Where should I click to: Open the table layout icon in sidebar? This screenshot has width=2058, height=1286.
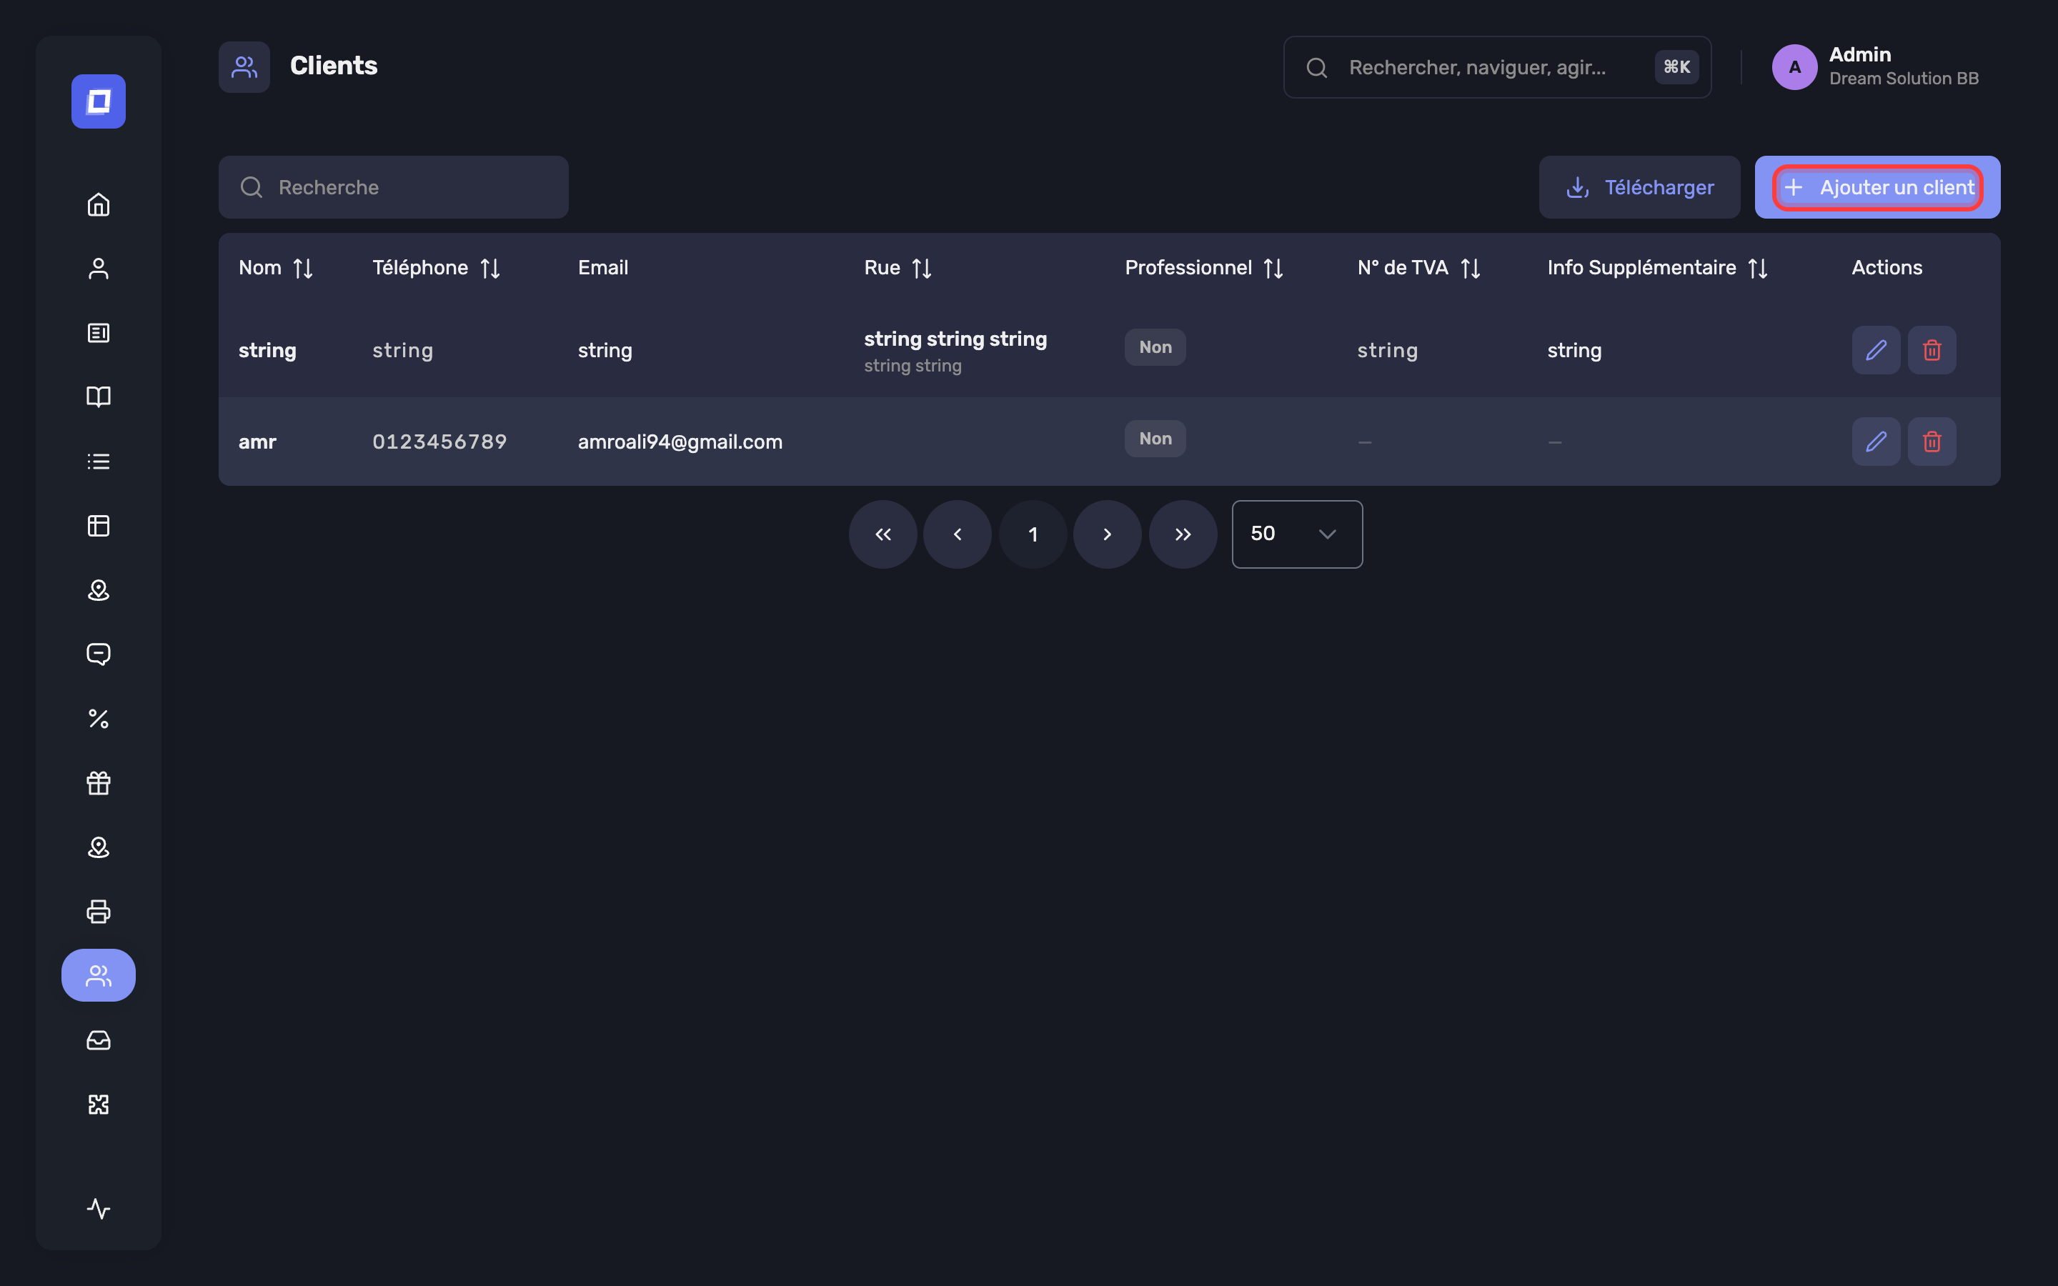click(x=99, y=526)
